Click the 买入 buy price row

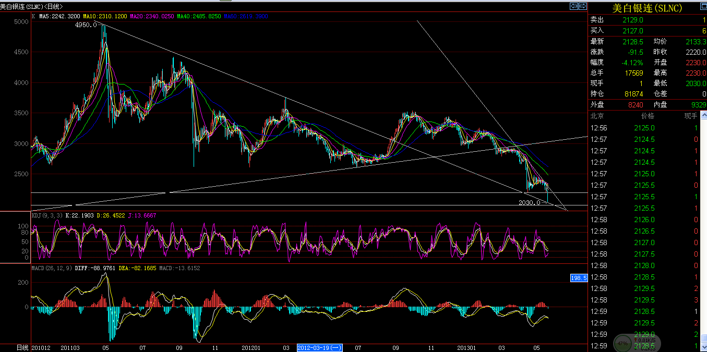coord(647,31)
